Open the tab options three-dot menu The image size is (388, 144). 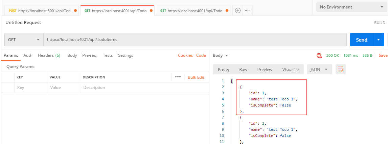(248, 10)
